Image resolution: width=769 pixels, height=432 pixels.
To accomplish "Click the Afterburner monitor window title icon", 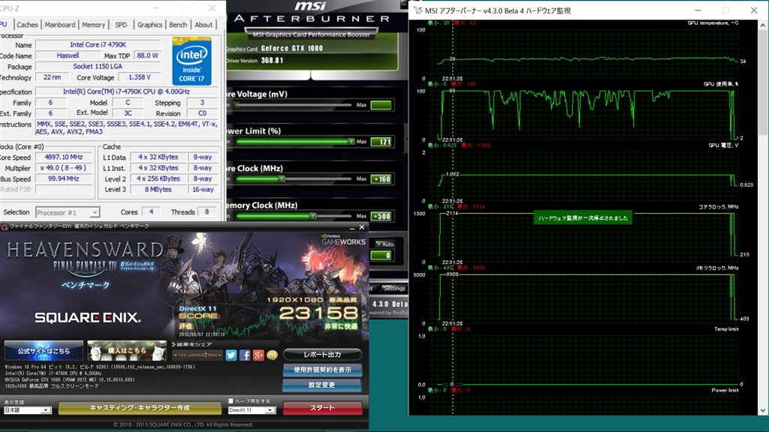I will point(418,10).
